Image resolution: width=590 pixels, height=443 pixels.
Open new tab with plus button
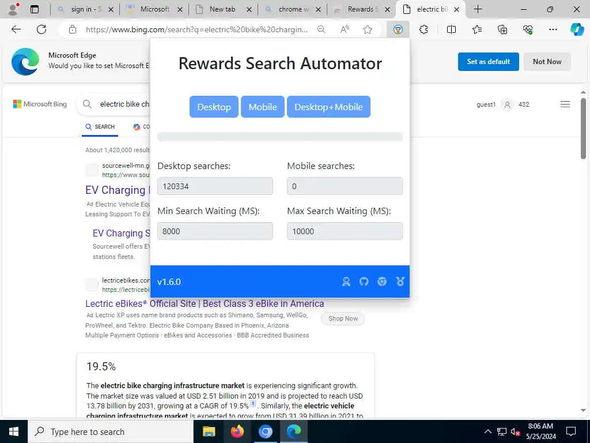click(478, 9)
